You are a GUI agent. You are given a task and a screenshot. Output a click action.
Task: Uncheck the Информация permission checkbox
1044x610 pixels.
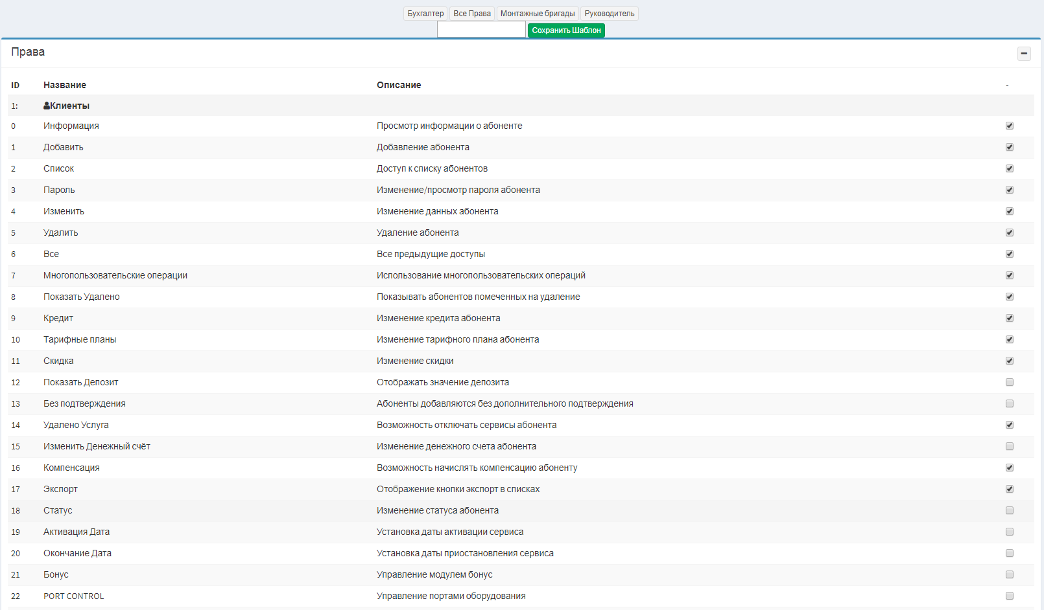pos(1010,126)
